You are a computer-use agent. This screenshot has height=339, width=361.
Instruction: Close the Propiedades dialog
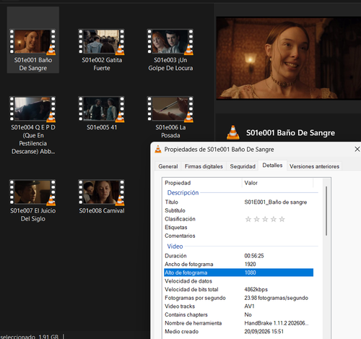coord(357,150)
